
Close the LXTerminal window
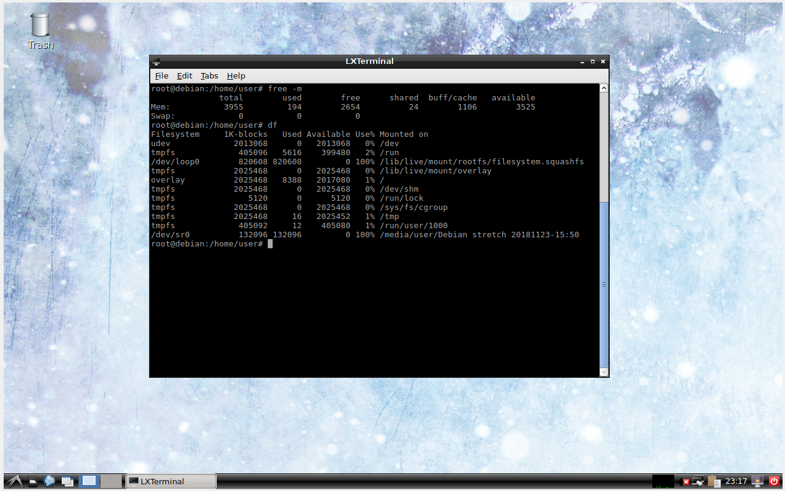tap(603, 61)
